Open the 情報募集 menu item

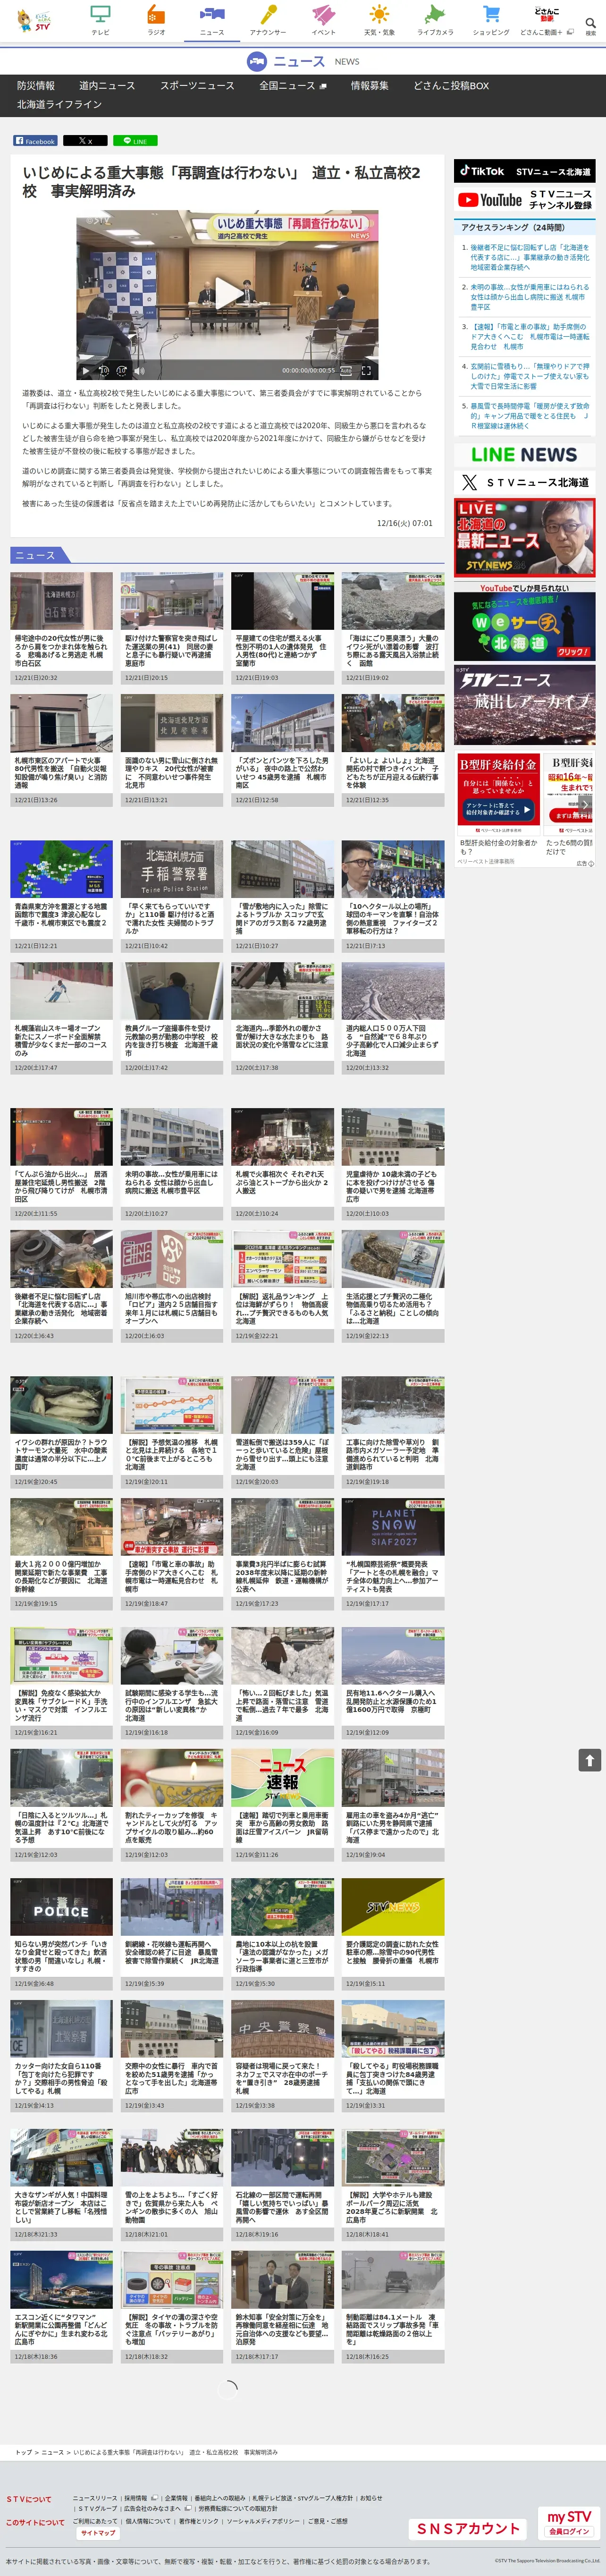[369, 85]
